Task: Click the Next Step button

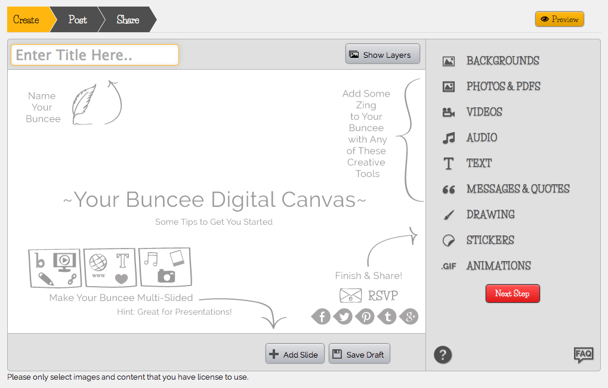Action: pyautogui.click(x=512, y=293)
